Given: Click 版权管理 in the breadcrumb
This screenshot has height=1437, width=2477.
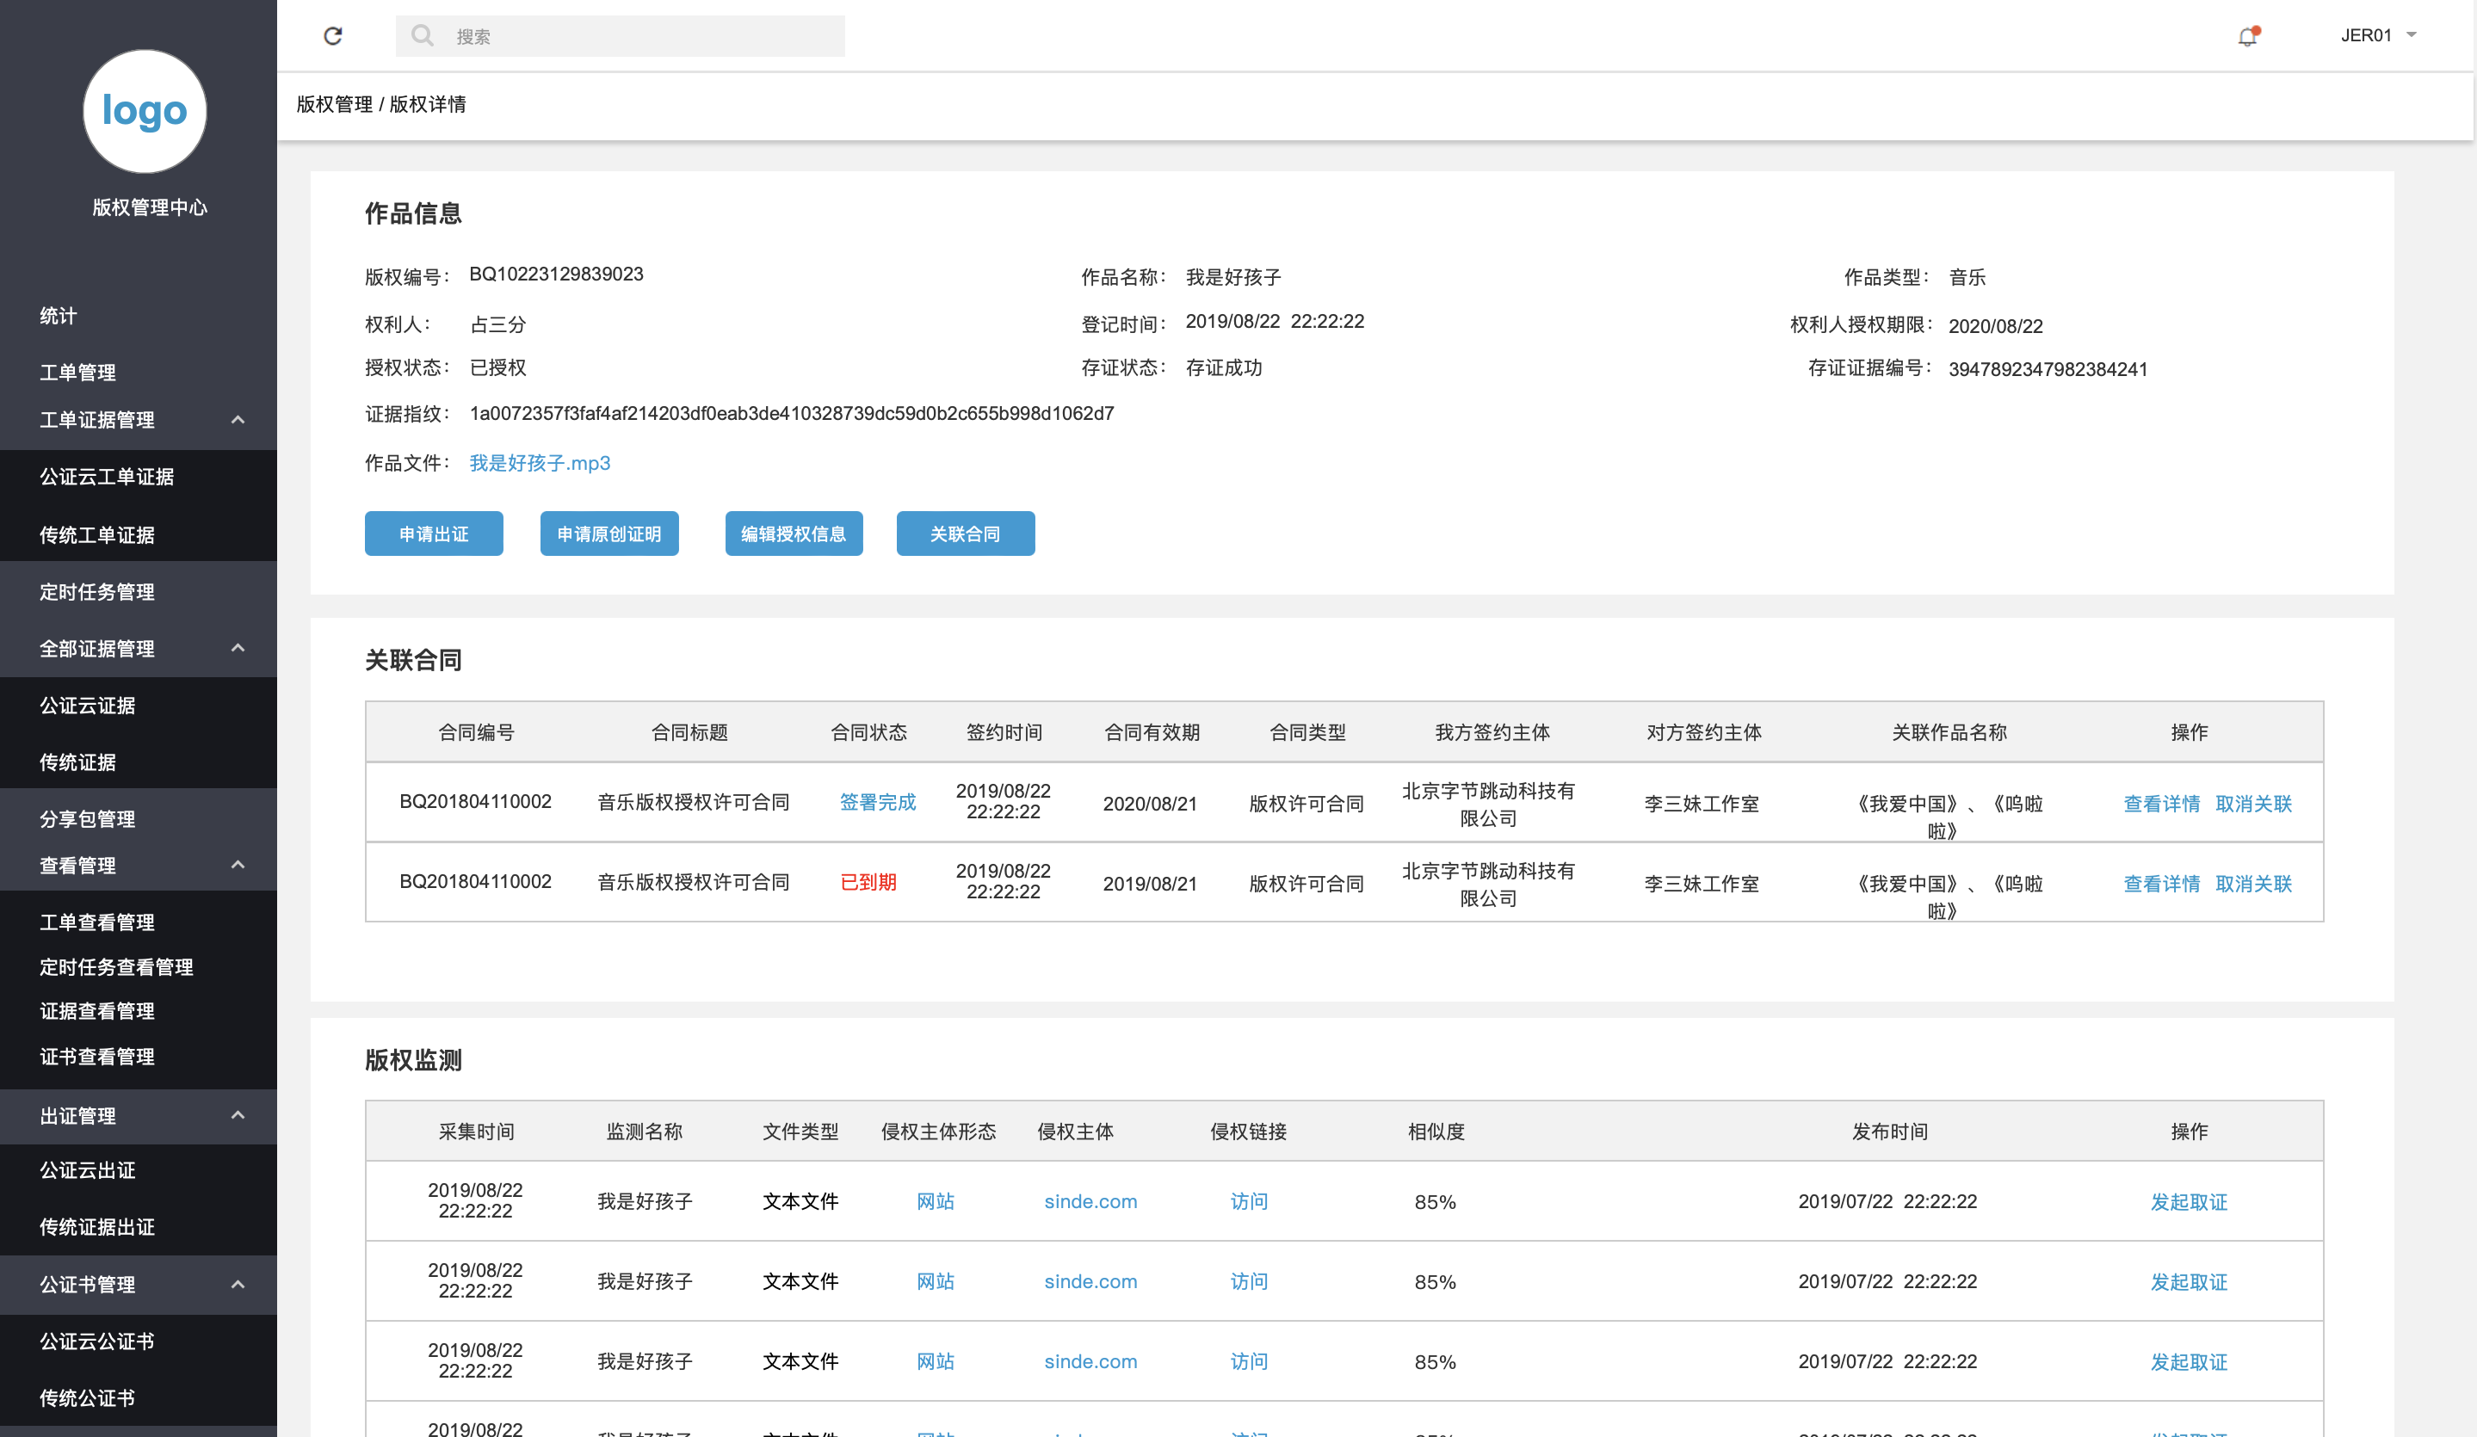Looking at the screenshot, I should [334, 104].
